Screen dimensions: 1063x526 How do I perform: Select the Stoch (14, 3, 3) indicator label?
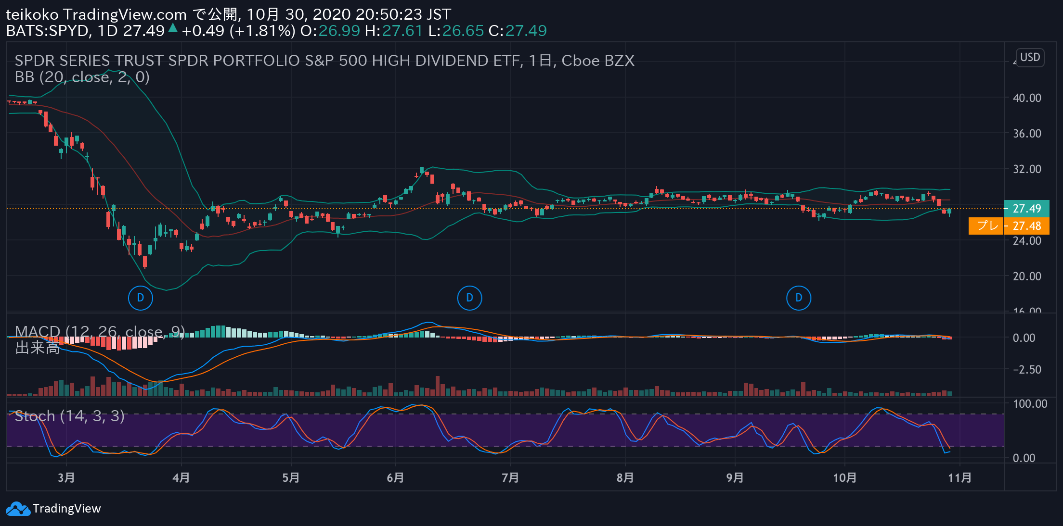click(70, 415)
